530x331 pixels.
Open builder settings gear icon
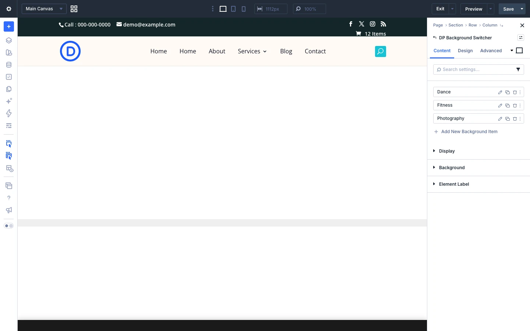pyautogui.click(x=9, y=9)
